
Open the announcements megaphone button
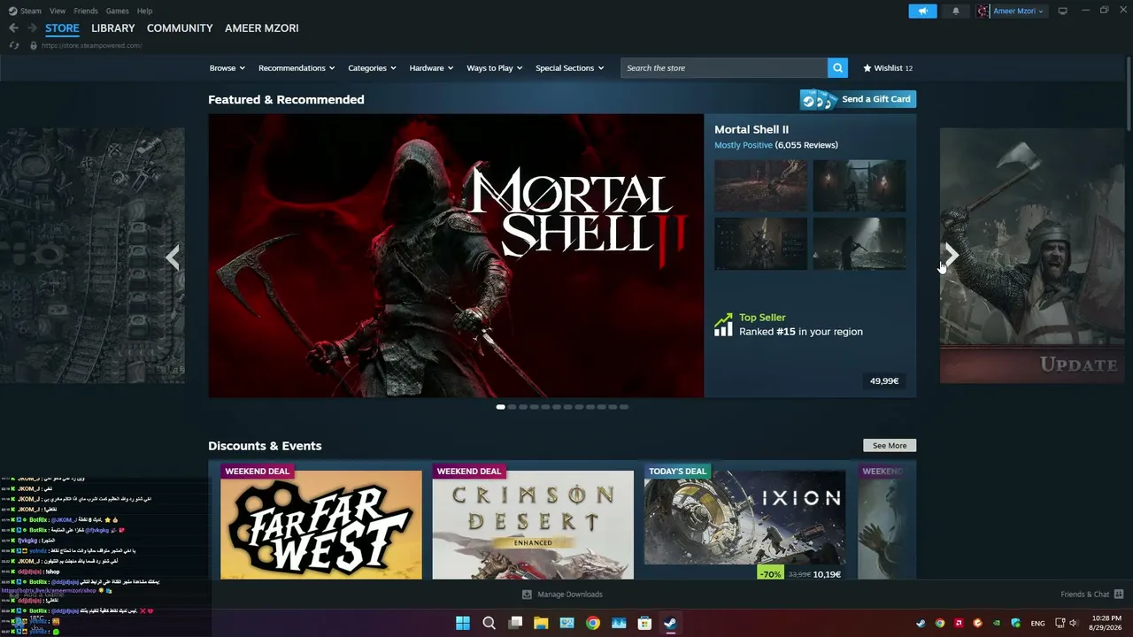click(x=922, y=12)
